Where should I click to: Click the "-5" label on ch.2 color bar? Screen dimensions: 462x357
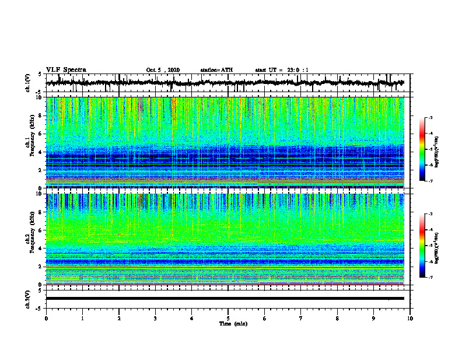click(x=430, y=246)
